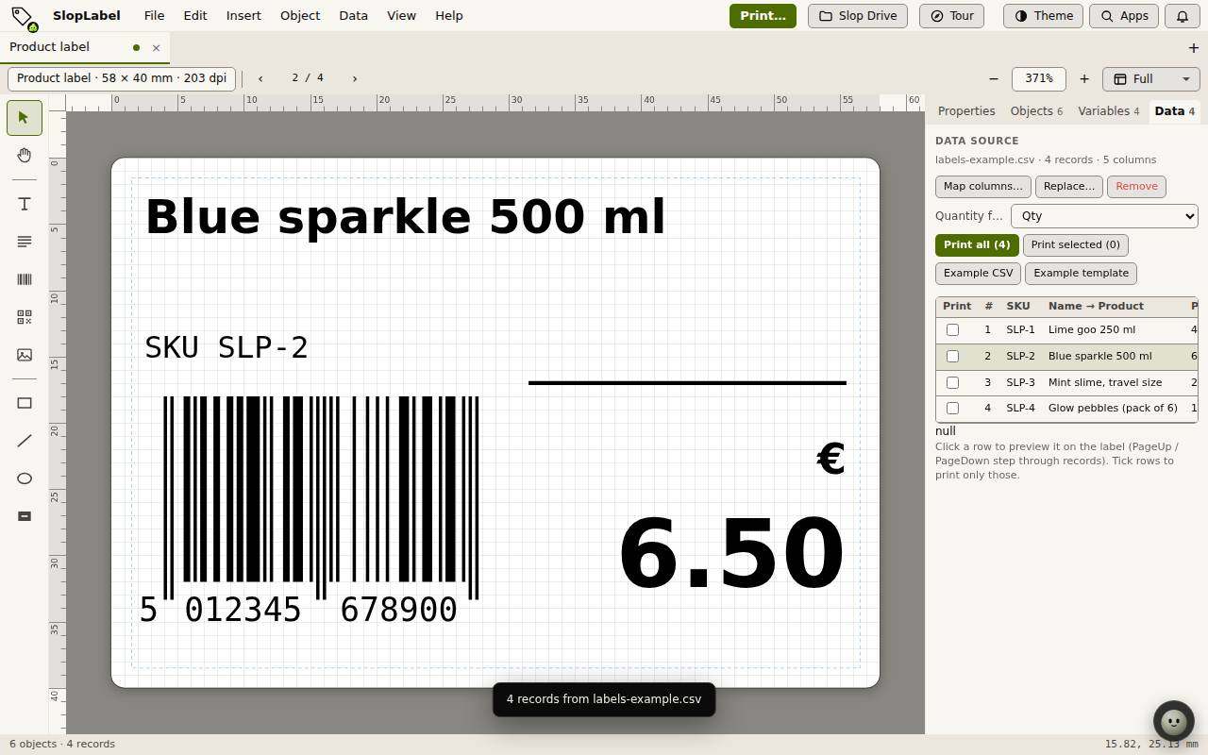Open the assistant face bubble
The width and height of the screenshot is (1208, 755).
click(x=1174, y=722)
